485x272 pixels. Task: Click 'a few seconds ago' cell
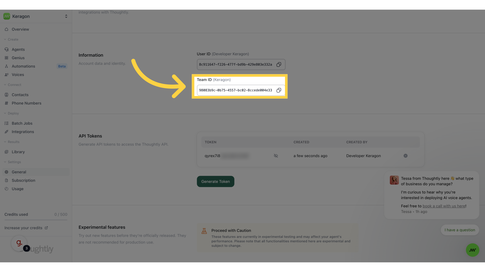(310, 156)
